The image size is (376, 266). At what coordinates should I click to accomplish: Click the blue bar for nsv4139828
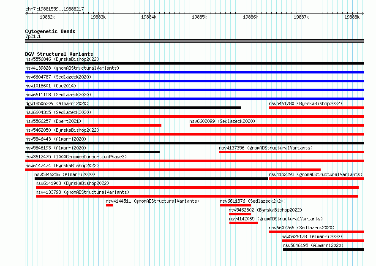point(194,72)
